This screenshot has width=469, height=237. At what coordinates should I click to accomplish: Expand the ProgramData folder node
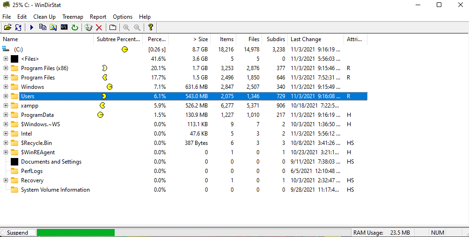(6, 115)
